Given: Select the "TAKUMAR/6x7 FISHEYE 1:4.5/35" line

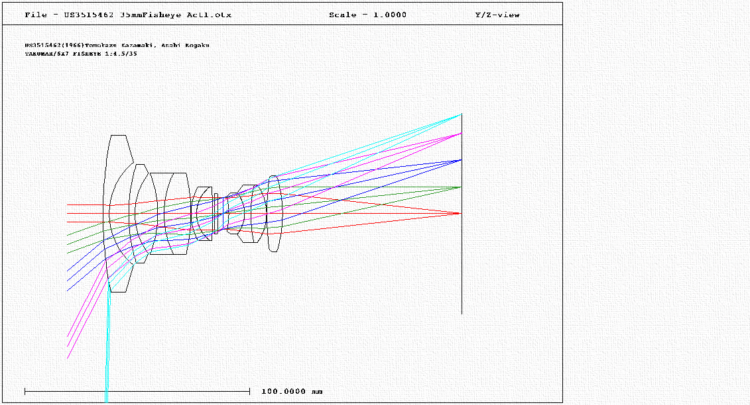Looking at the screenshot, I should point(81,54).
